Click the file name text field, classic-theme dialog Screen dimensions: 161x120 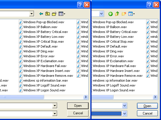point(26,106)
